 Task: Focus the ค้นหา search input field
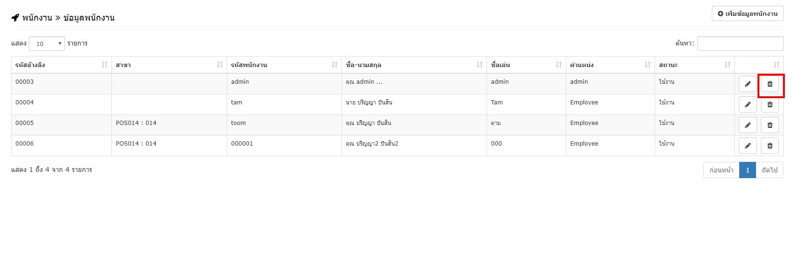click(x=740, y=44)
